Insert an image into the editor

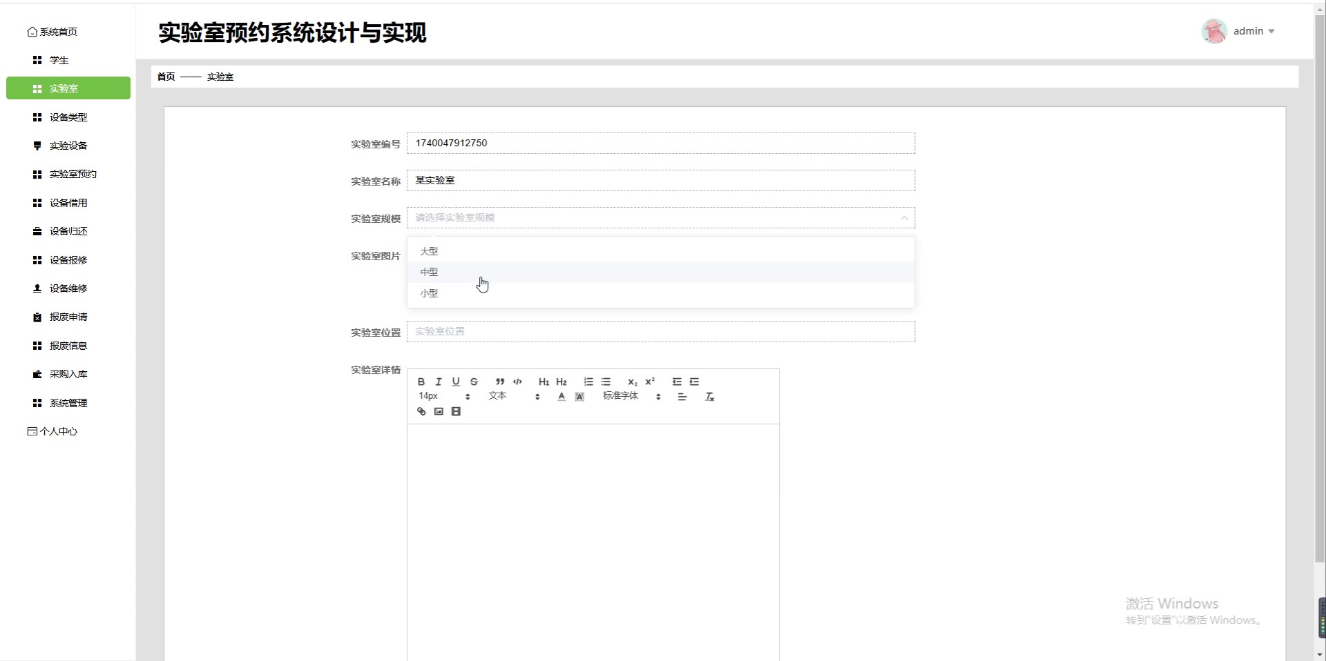pyautogui.click(x=439, y=411)
